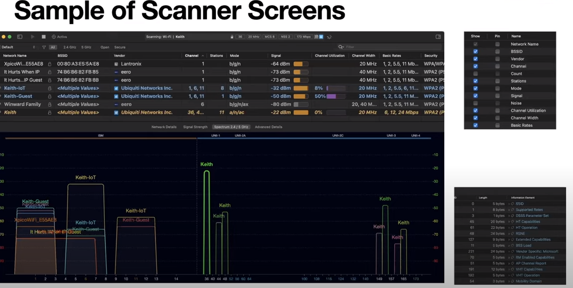The height and width of the screenshot is (288, 573).
Task: Click the Stop scan square icon
Action: pyautogui.click(x=44, y=37)
